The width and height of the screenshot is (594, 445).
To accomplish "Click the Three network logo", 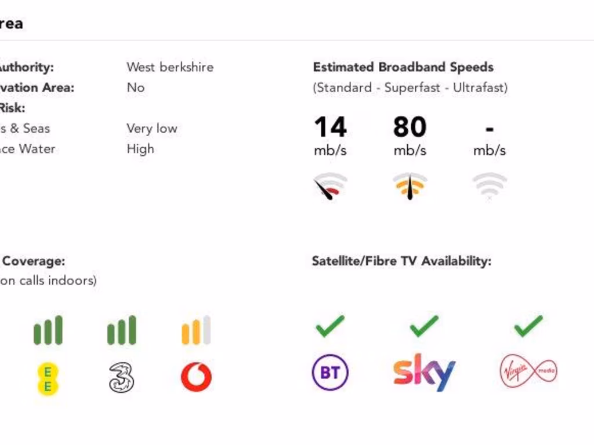I will pos(121,378).
